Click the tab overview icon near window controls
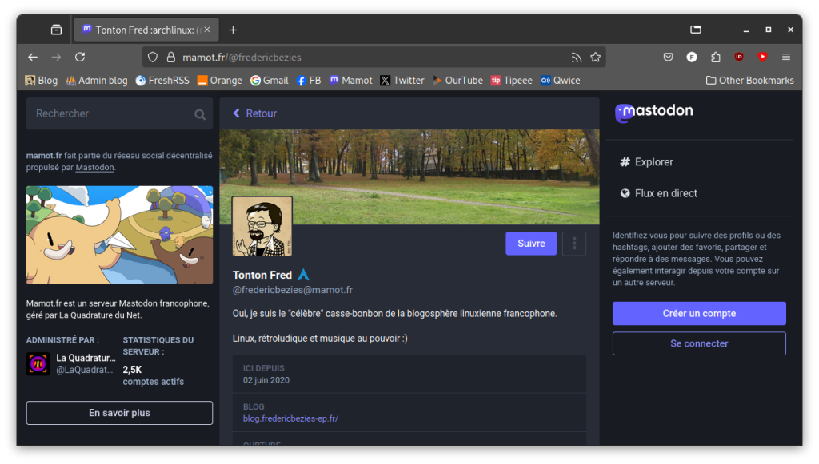This screenshot has height=464, width=819. coord(696,30)
